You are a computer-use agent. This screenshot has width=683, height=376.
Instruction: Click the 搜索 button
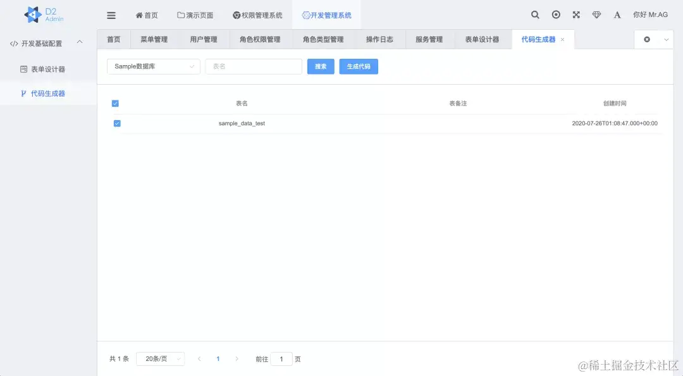[320, 66]
